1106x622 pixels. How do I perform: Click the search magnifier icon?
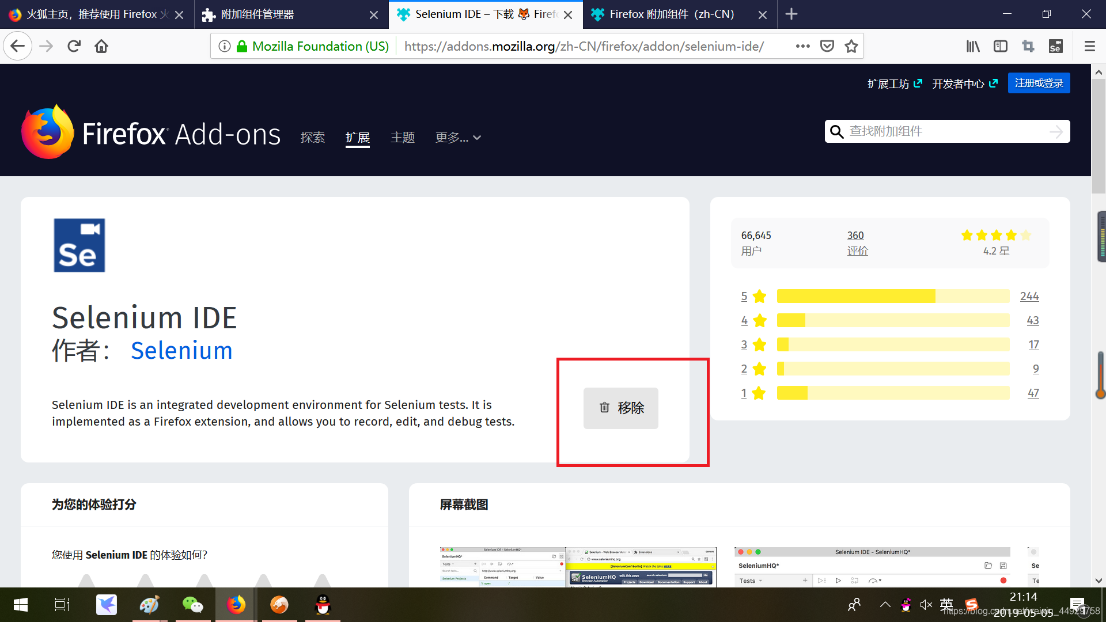pos(836,132)
